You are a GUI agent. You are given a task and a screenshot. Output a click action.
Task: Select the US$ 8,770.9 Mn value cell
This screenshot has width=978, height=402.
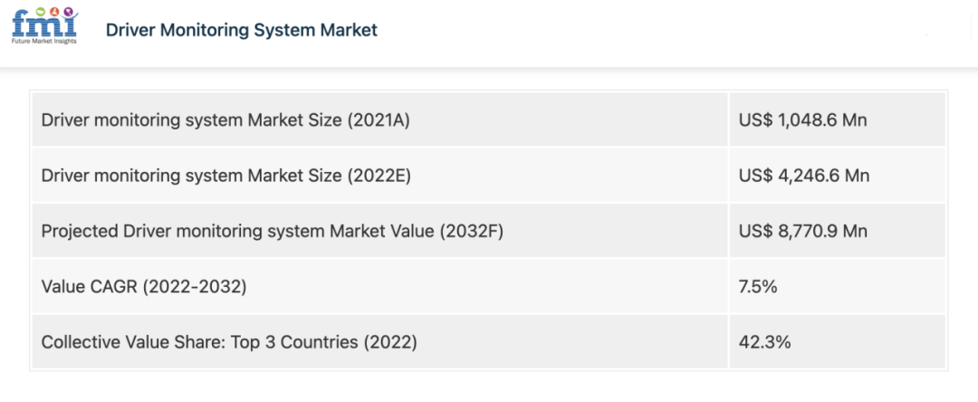pyautogui.click(x=803, y=231)
